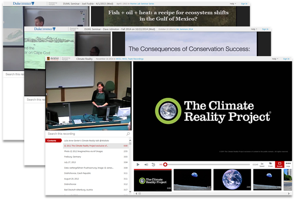Click Sign In in Climate Reality window
The height and width of the screenshot is (200, 295).
point(286,59)
